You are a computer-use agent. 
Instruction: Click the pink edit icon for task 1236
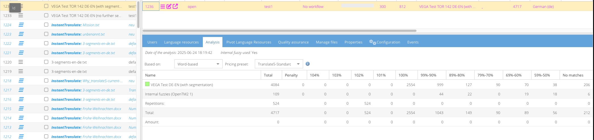click(169, 6)
